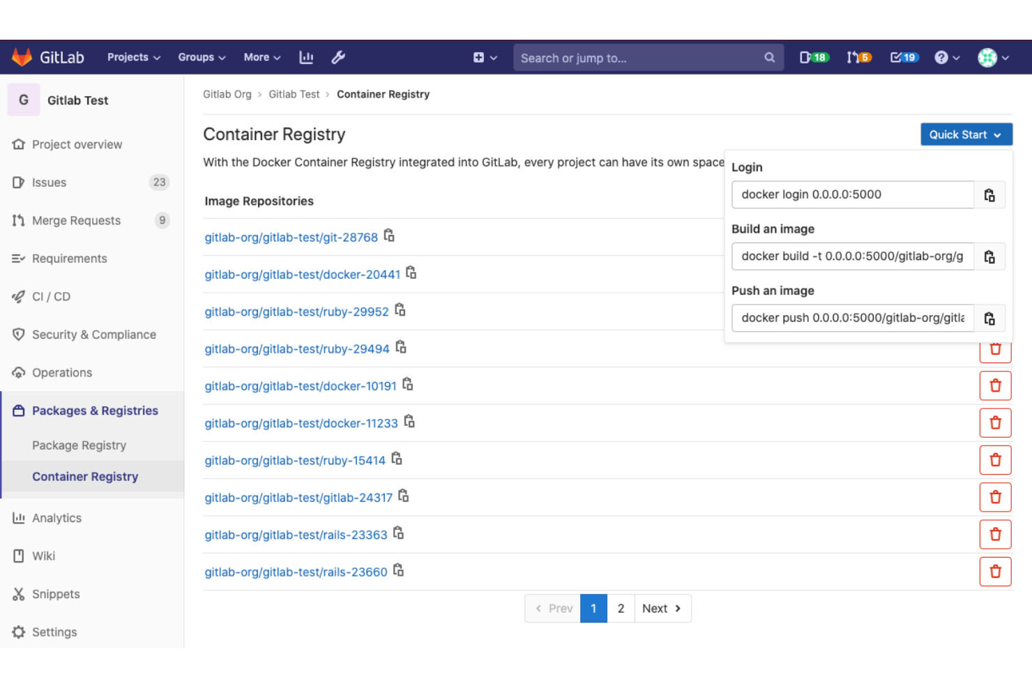Go to Gitlab Test breadcrumb

294,94
